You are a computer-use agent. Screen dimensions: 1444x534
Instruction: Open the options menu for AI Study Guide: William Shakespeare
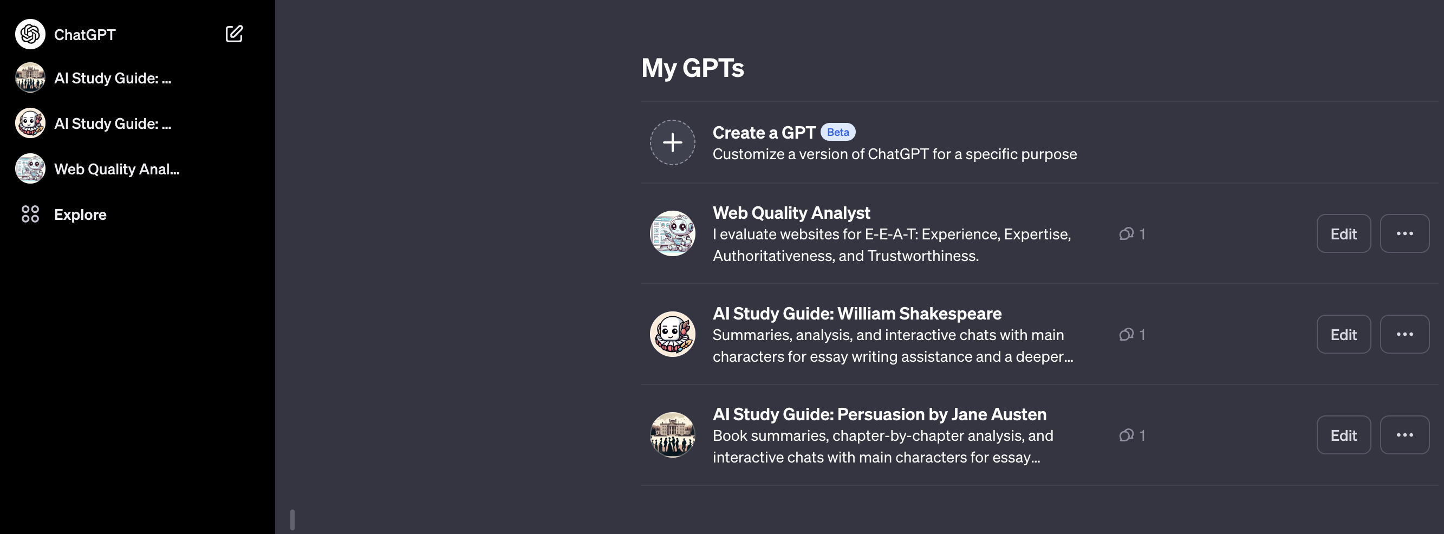(1404, 334)
